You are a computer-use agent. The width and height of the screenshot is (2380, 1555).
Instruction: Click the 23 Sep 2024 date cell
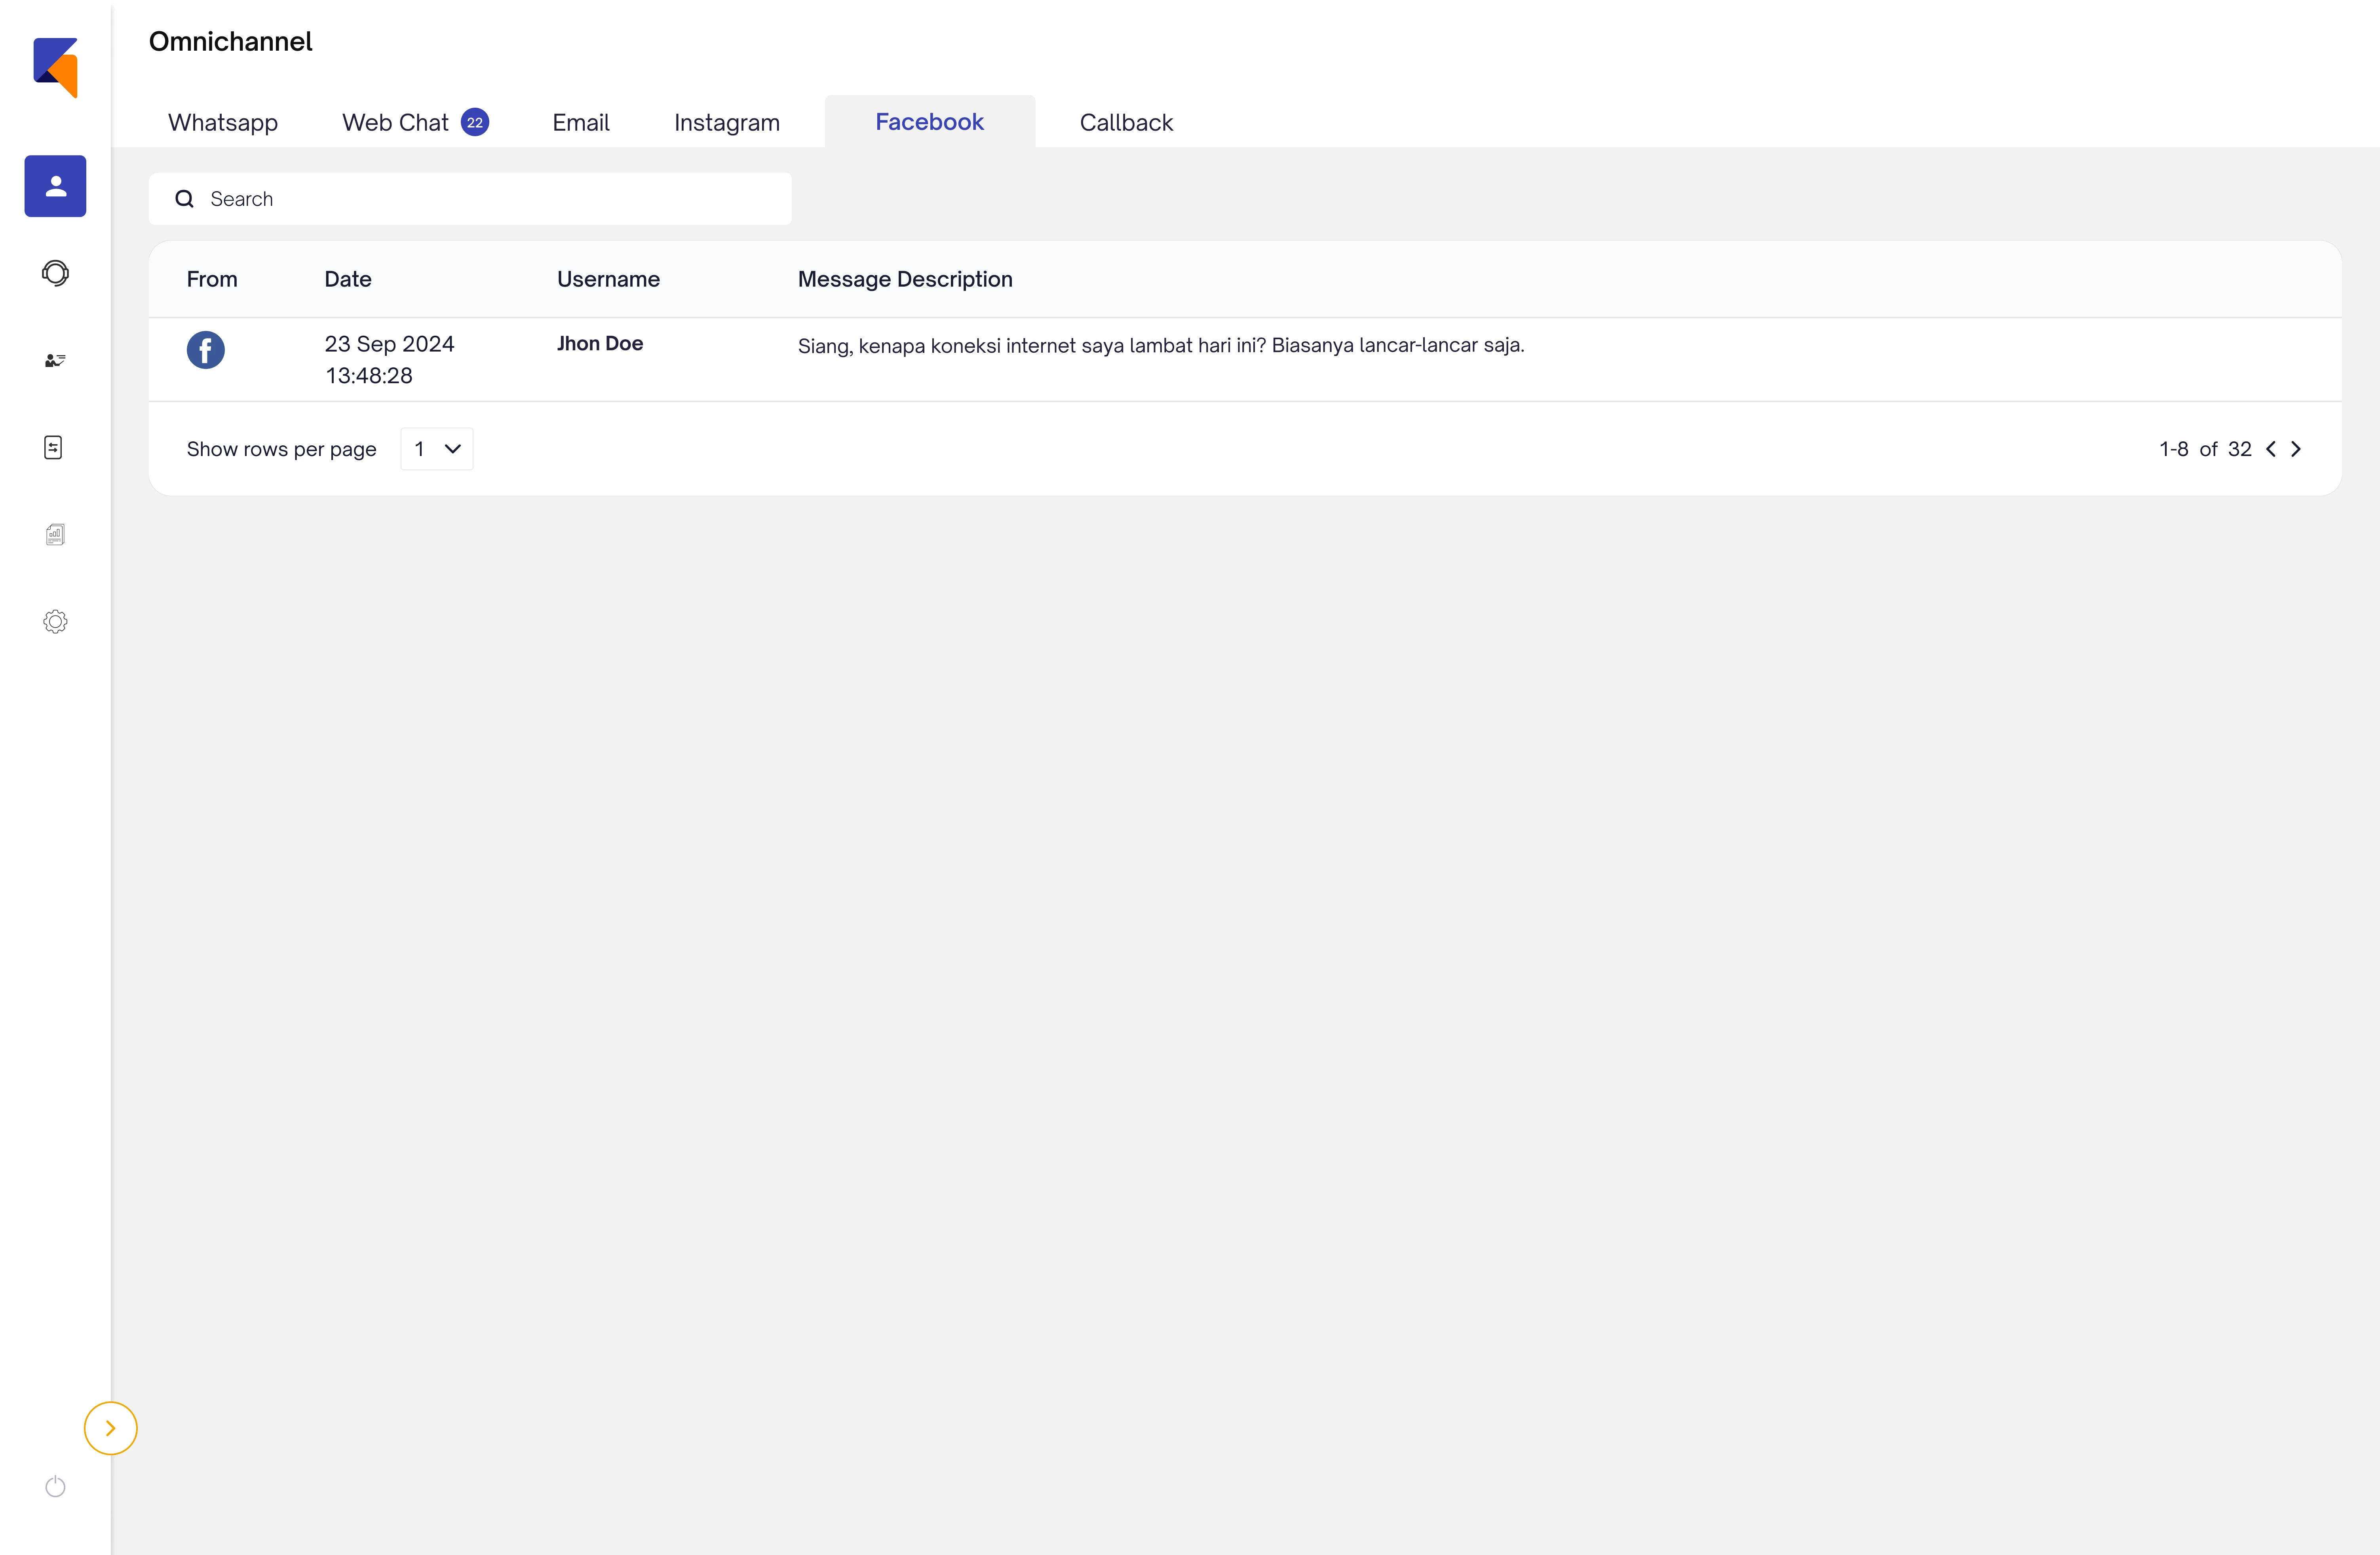(389, 359)
